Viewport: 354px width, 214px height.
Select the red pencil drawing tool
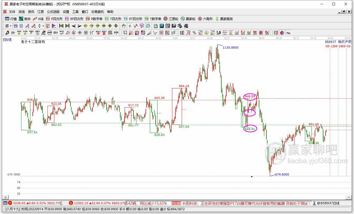(7, 33)
